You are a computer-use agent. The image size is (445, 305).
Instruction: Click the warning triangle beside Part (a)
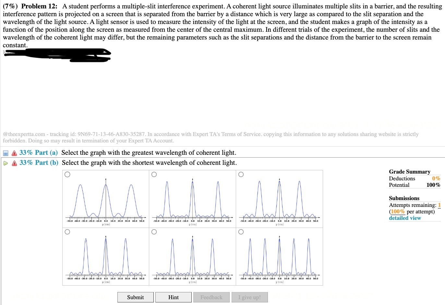click(14, 152)
